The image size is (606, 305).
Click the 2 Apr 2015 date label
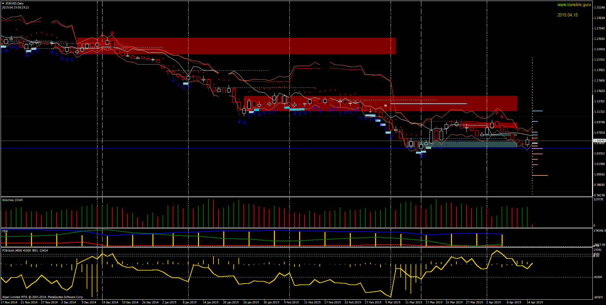click(493, 302)
